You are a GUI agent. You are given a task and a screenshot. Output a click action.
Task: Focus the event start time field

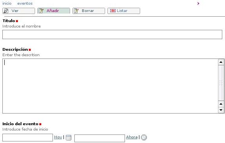coord(100,138)
